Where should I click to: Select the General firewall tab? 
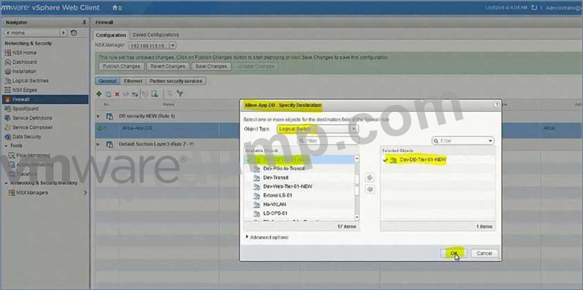pyautogui.click(x=108, y=81)
